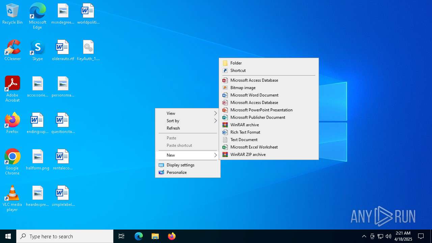Select the msndegree image file icon

click(x=63, y=14)
